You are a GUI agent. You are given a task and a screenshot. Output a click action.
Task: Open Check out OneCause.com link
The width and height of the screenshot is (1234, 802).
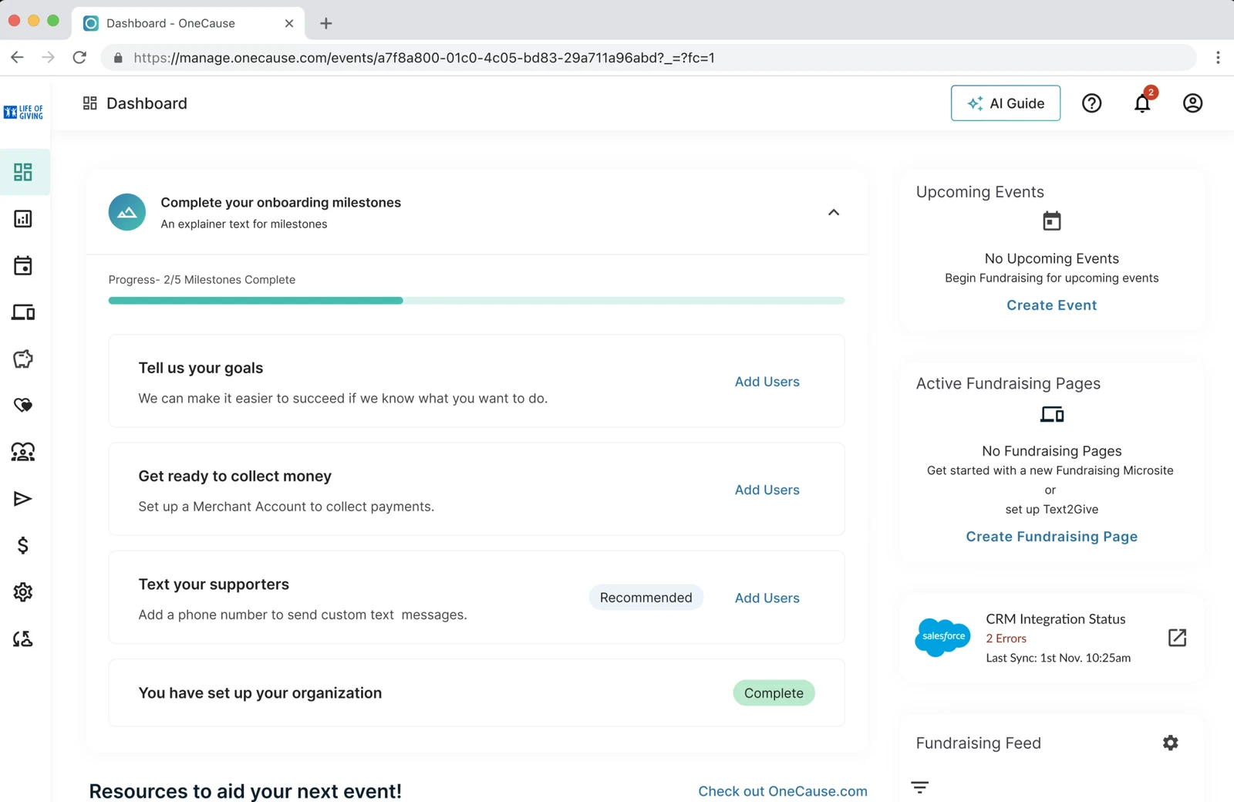(783, 791)
